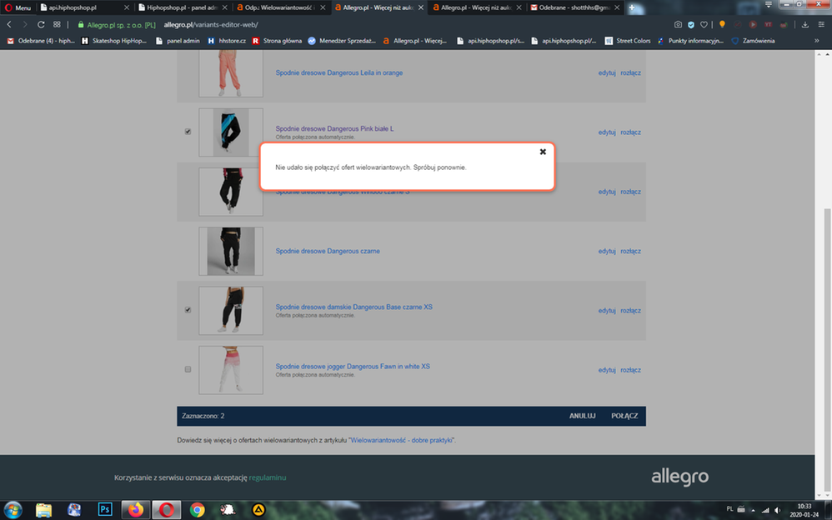Open Opera snapshot camera icon

coord(678,25)
